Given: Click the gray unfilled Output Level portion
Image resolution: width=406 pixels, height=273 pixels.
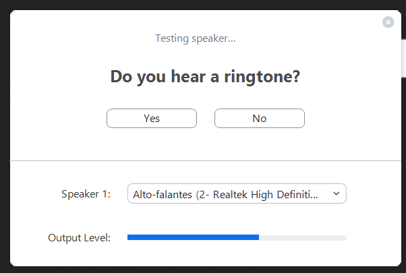Looking at the screenshot, I should 303,237.
